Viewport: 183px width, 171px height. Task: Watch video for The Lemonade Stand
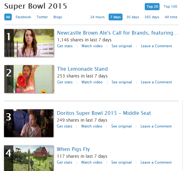(92, 82)
